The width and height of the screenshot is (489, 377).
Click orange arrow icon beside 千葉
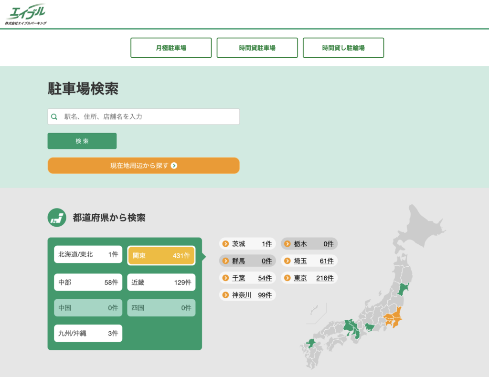(x=225, y=278)
